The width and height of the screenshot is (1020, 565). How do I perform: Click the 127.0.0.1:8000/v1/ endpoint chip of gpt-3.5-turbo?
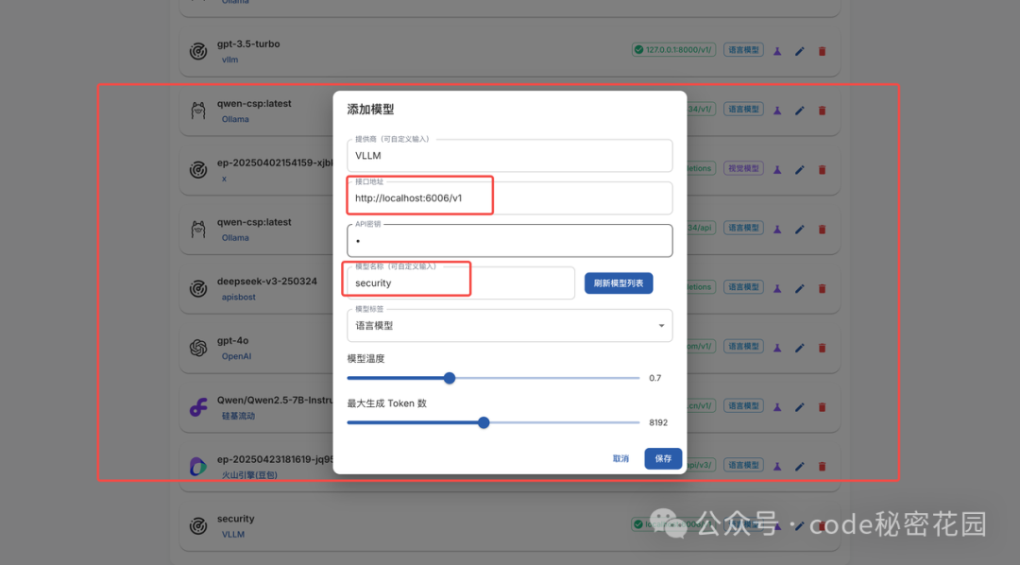[674, 49]
